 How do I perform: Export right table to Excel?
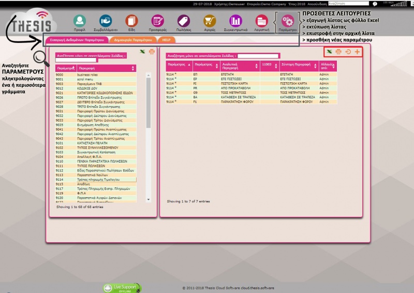pos(329,52)
